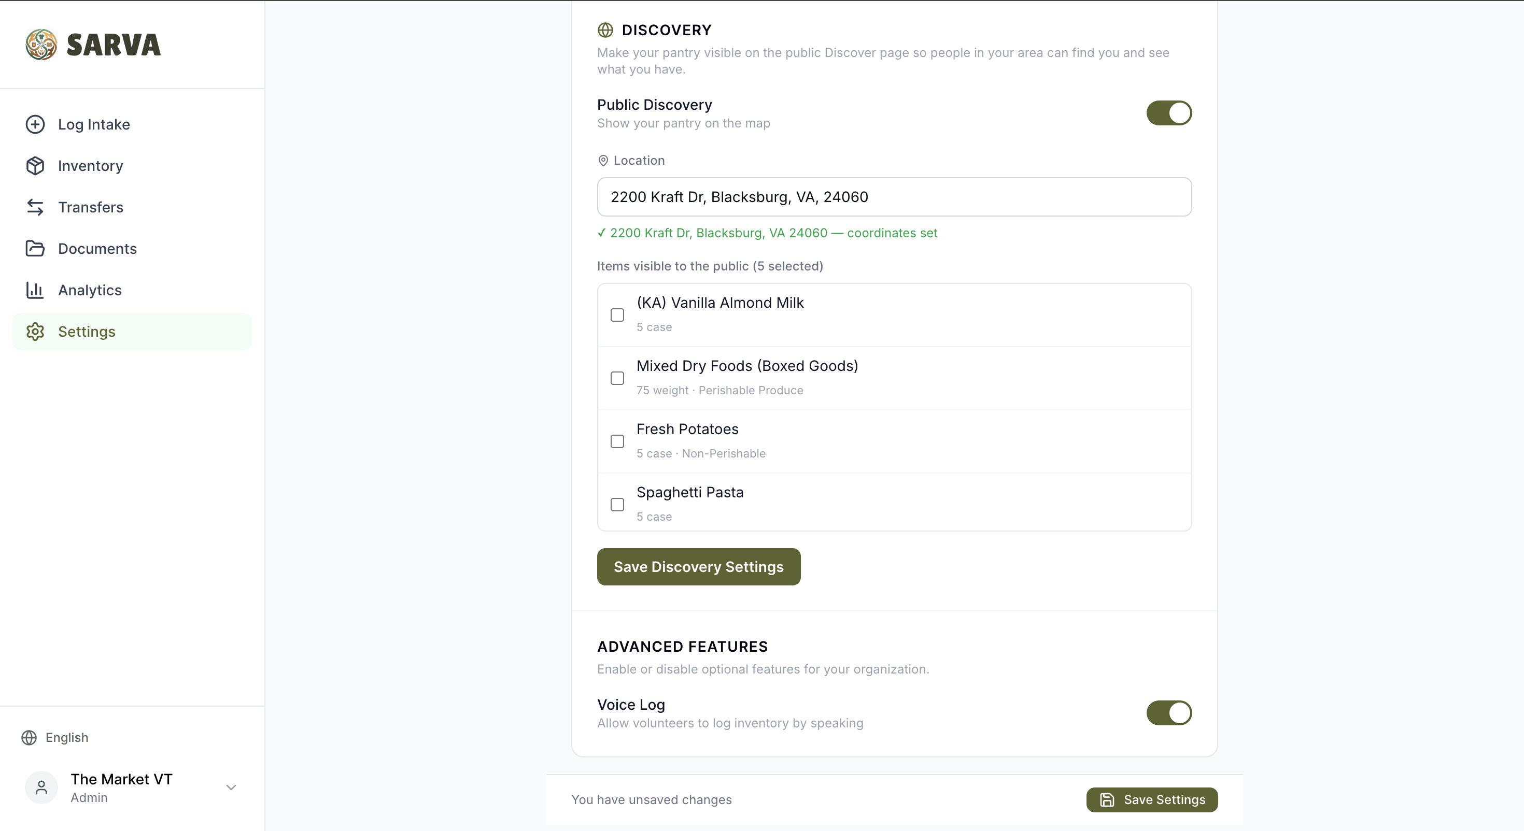Click the Documents folder icon

[35, 248]
